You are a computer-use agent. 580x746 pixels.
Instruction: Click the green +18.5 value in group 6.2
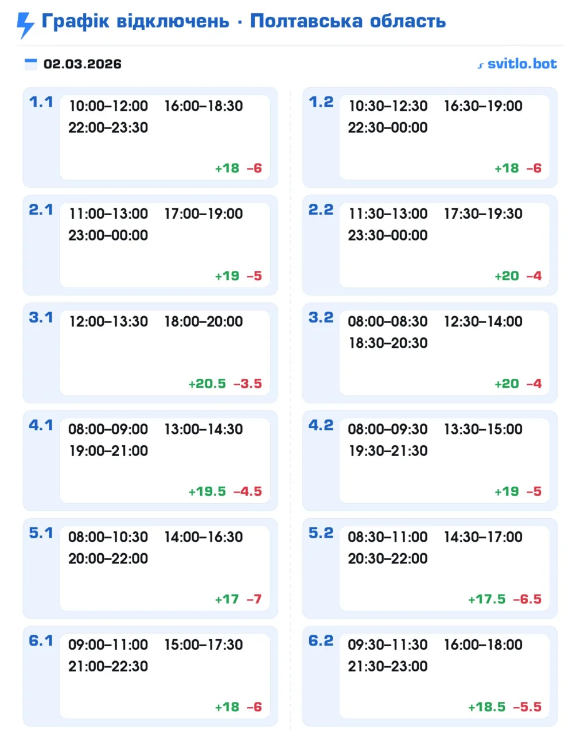[x=486, y=707]
